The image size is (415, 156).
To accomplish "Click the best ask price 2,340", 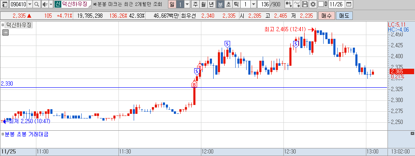I will [208, 16].
